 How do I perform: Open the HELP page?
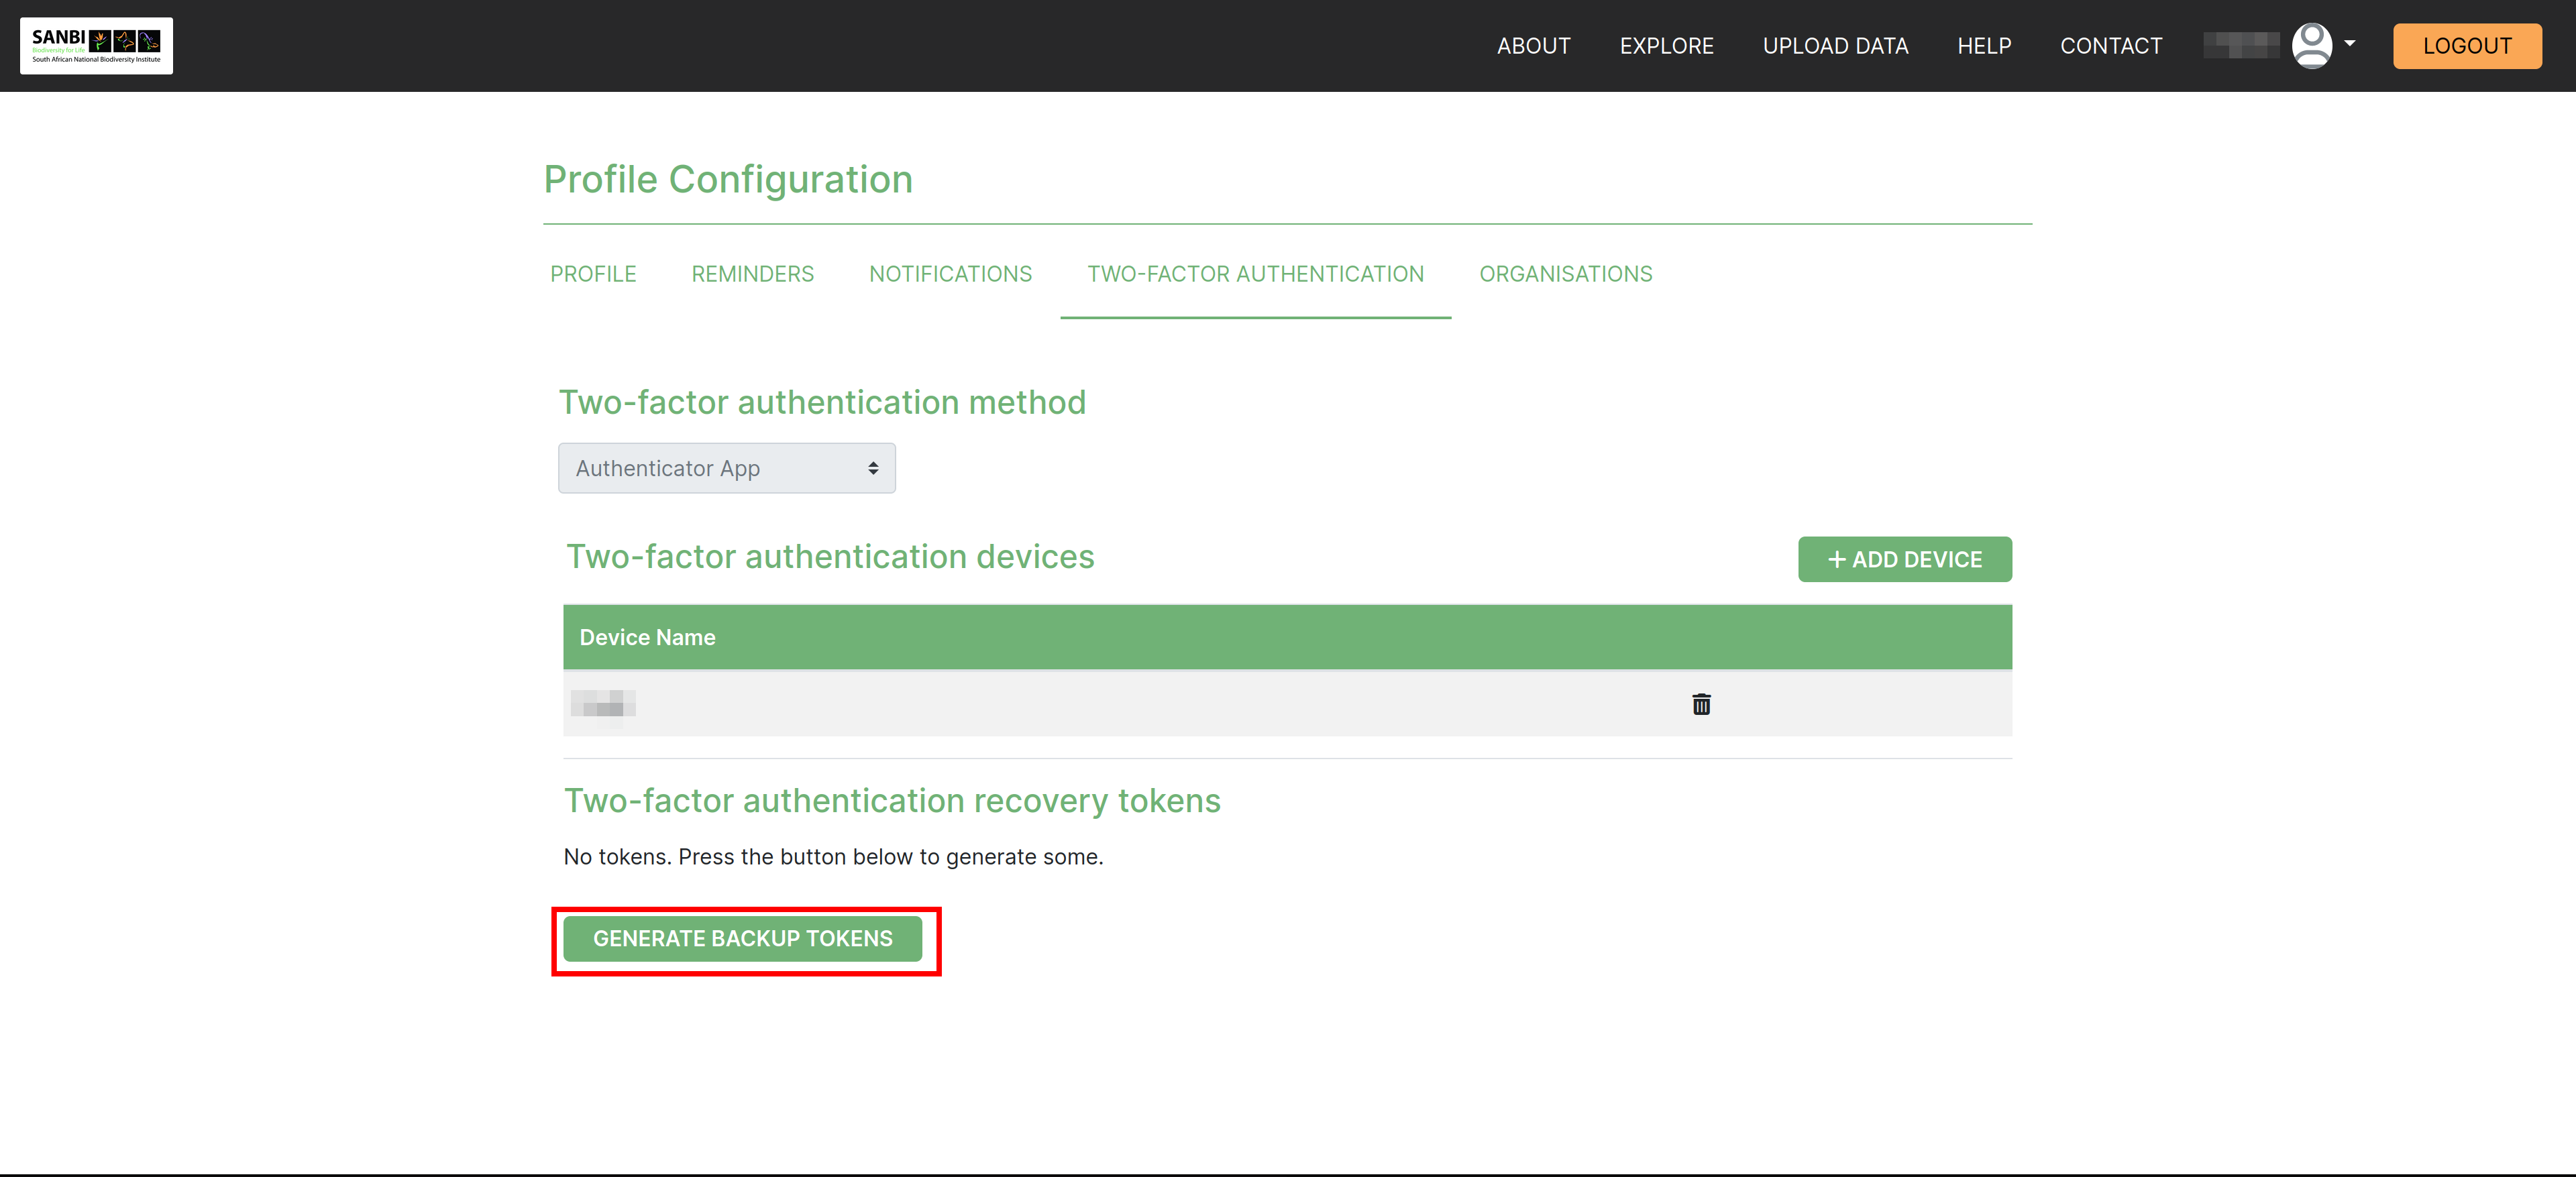[x=1984, y=46]
